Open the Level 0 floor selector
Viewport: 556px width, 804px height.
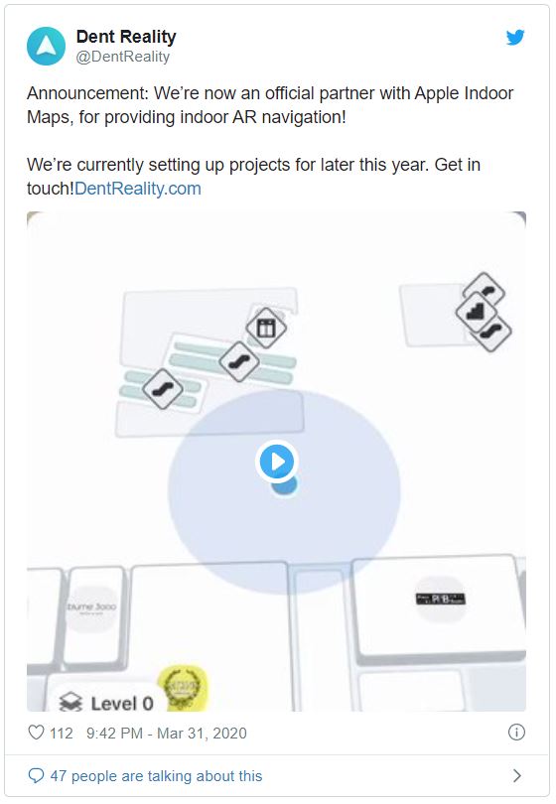[106, 702]
